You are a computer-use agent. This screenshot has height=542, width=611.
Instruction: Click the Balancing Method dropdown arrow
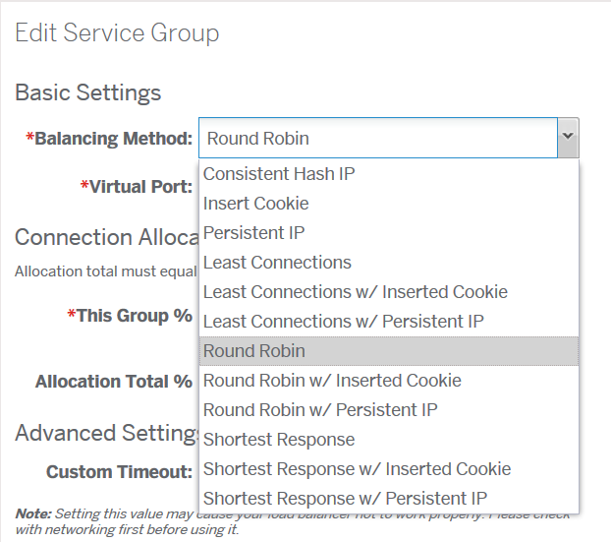[x=568, y=138]
